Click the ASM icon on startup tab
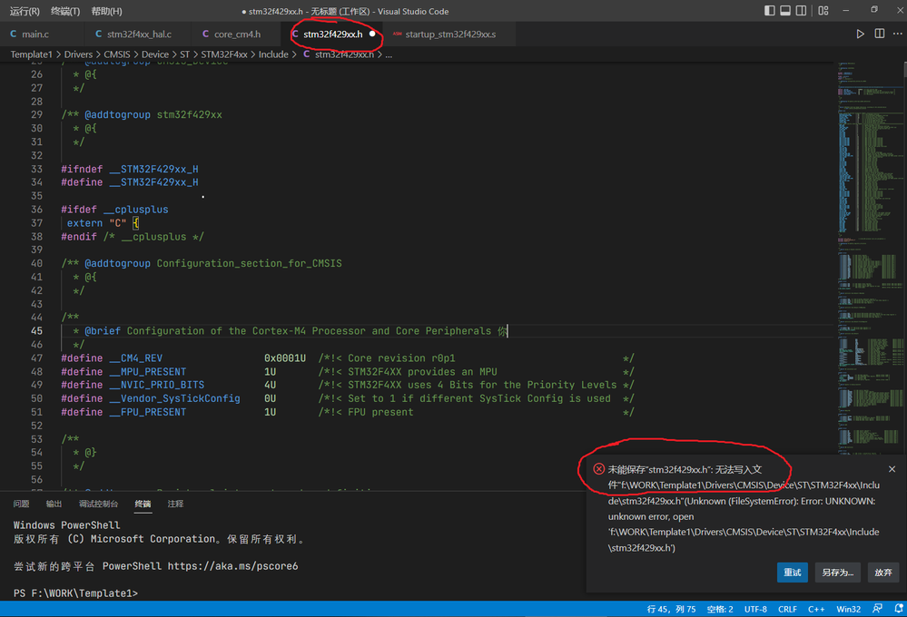Screen dimensions: 907x617 click(397, 34)
